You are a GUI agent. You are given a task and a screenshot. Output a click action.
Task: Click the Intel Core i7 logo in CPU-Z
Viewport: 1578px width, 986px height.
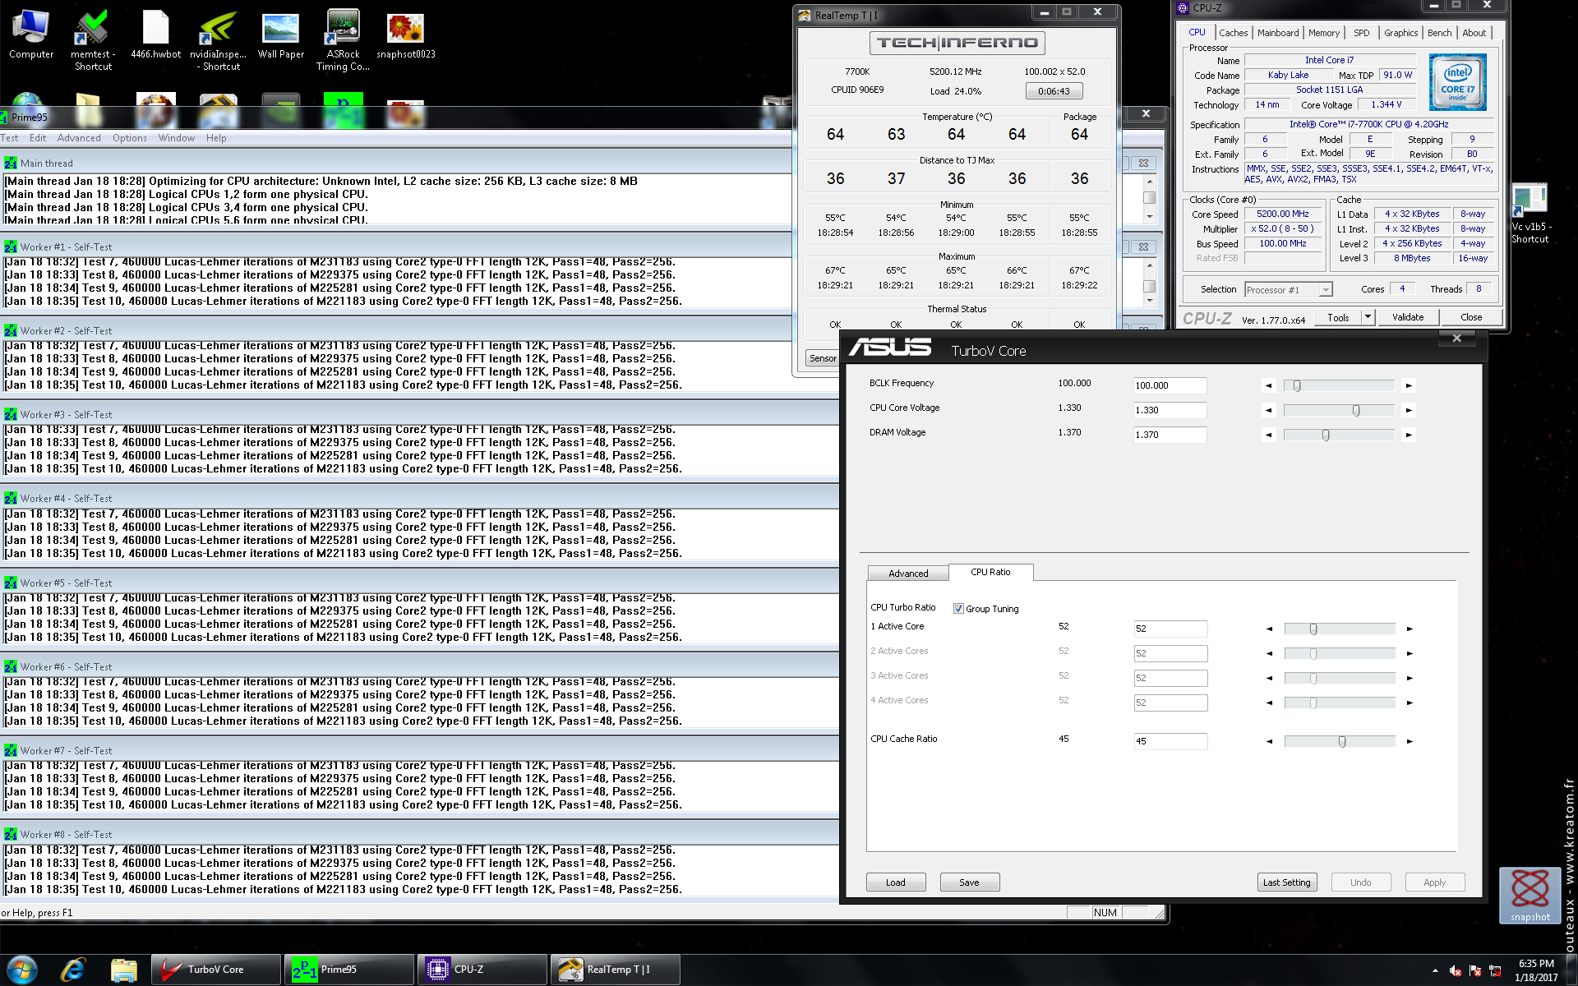click(x=1457, y=82)
